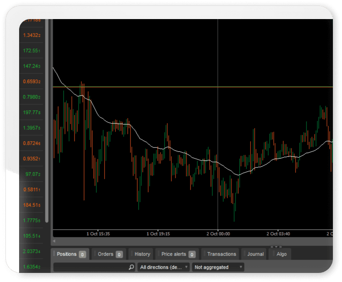
Task: Open the Orders tab
Action: pos(106,254)
